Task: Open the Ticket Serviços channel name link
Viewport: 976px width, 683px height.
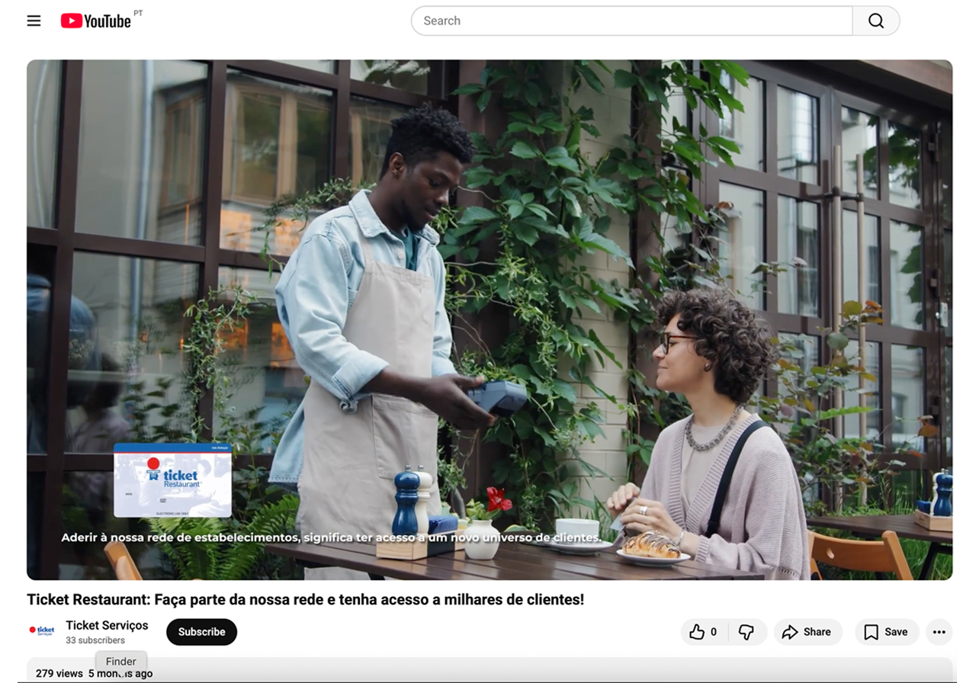Action: [107, 625]
